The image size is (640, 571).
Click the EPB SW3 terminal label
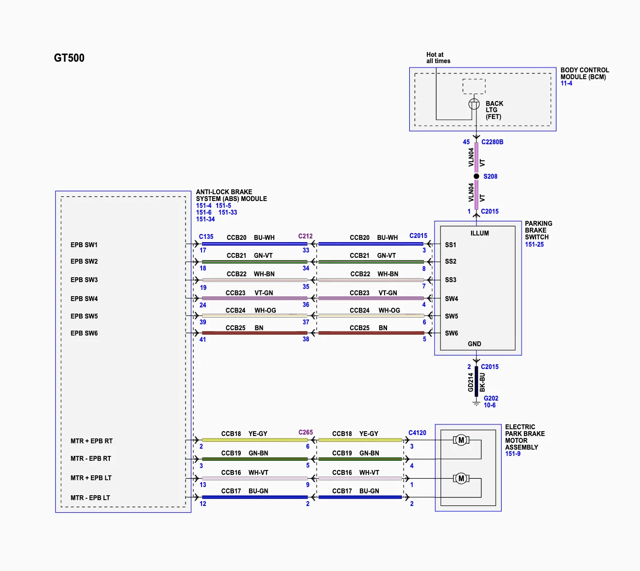84,280
